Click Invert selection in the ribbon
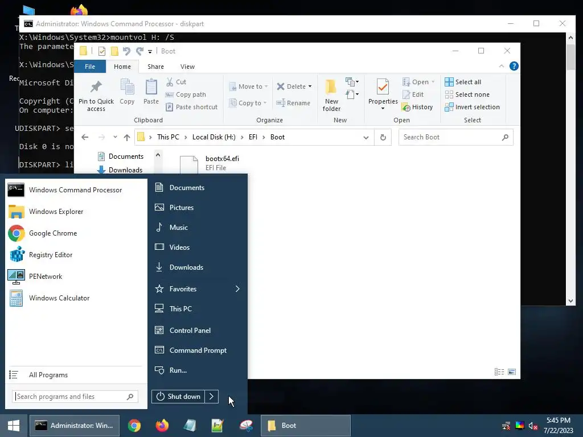 [x=472, y=107]
